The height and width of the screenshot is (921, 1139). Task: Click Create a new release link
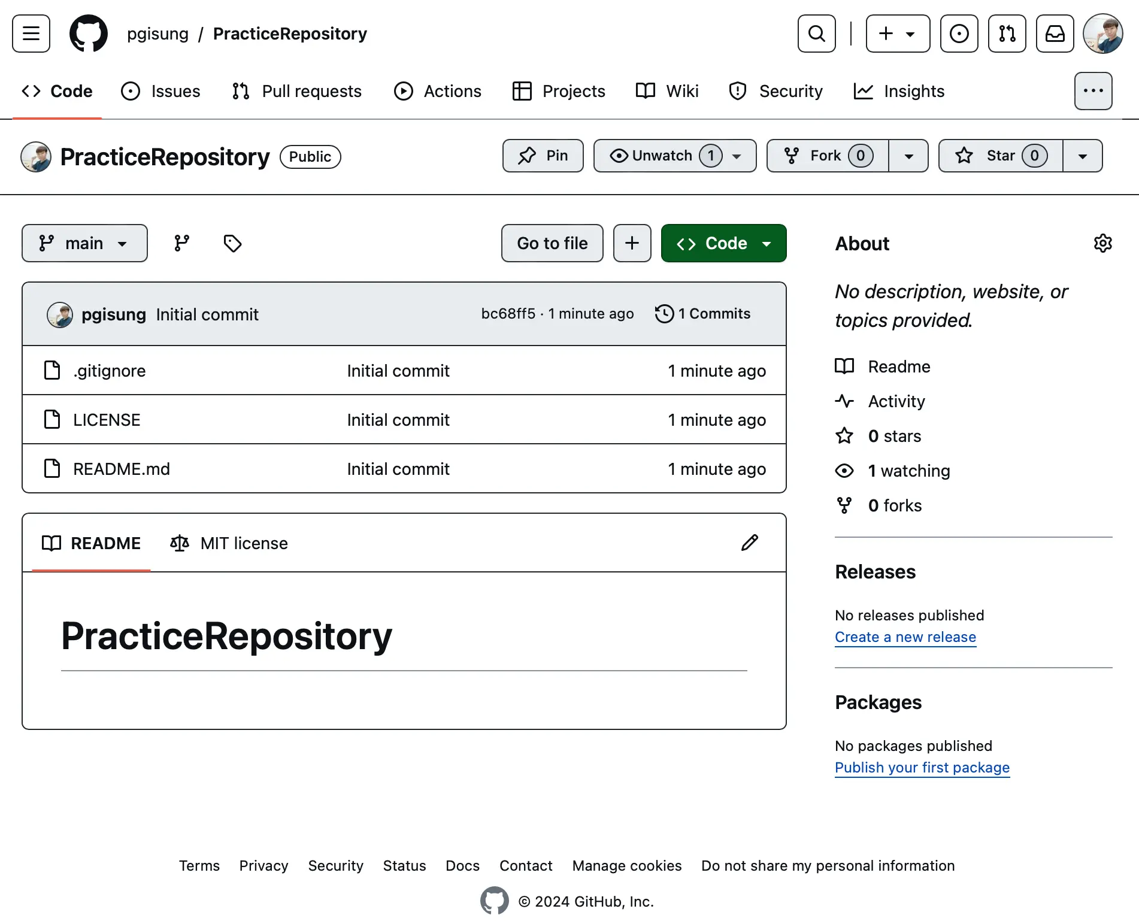[905, 637]
